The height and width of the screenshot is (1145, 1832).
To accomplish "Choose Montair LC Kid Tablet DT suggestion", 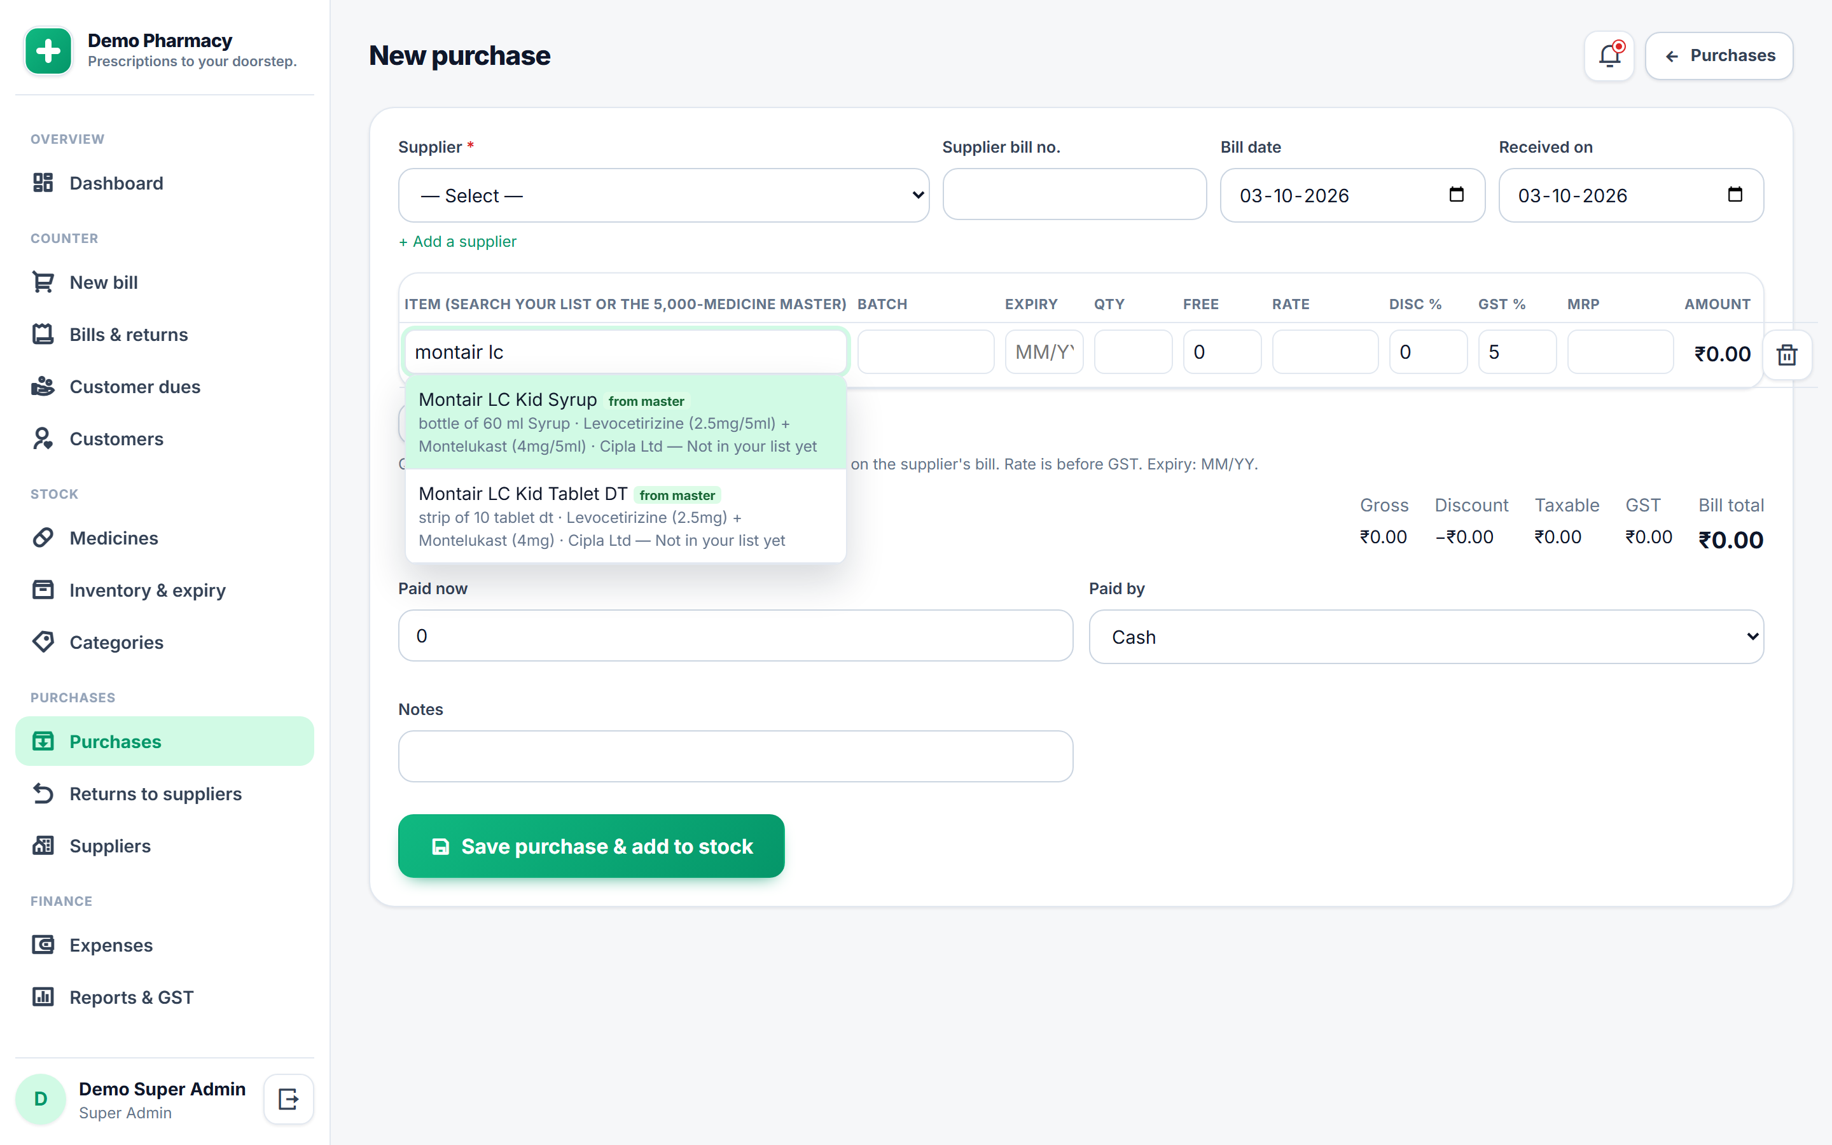I will 625,517.
